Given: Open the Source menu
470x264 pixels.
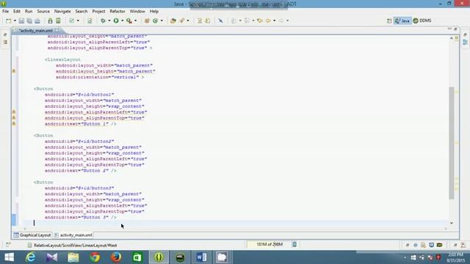Looking at the screenshot, I should pyautogui.click(x=43, y=12).
